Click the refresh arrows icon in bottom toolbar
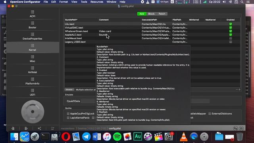Screen dimensions: 254x143 coord(52,128)
